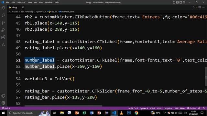
Task: Click Ln 51, Col 5 cursor position
Action: [133, 108]
